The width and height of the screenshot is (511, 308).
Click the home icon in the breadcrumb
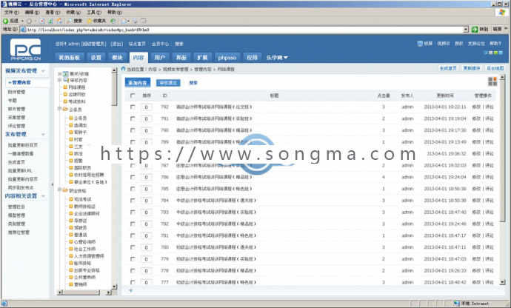(x=123, y=69)
